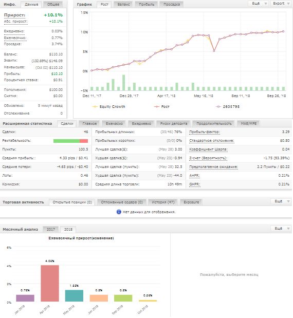Viewport: 293px width, 318px height.
Task: Click the Прирост label
Action: [14, 15]
